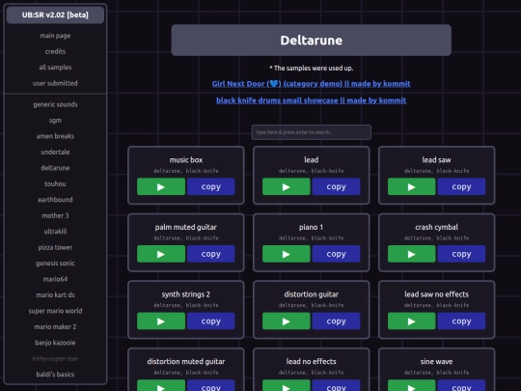Play the synth strings 2 sample
521x391 pixels.
161,321
